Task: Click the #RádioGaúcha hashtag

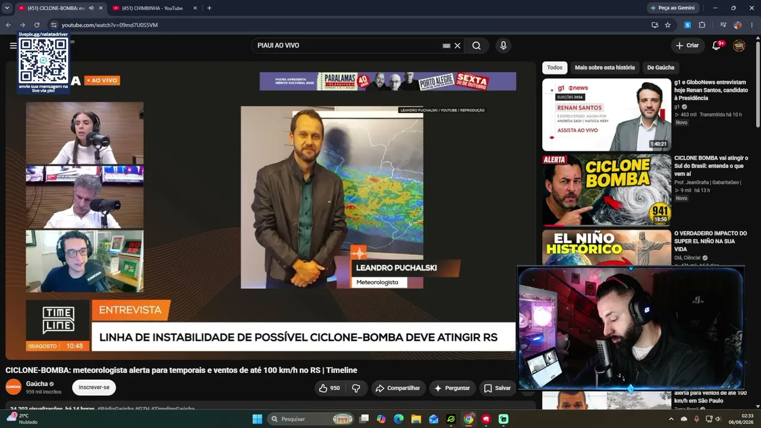Action: (x=115, y=409)
